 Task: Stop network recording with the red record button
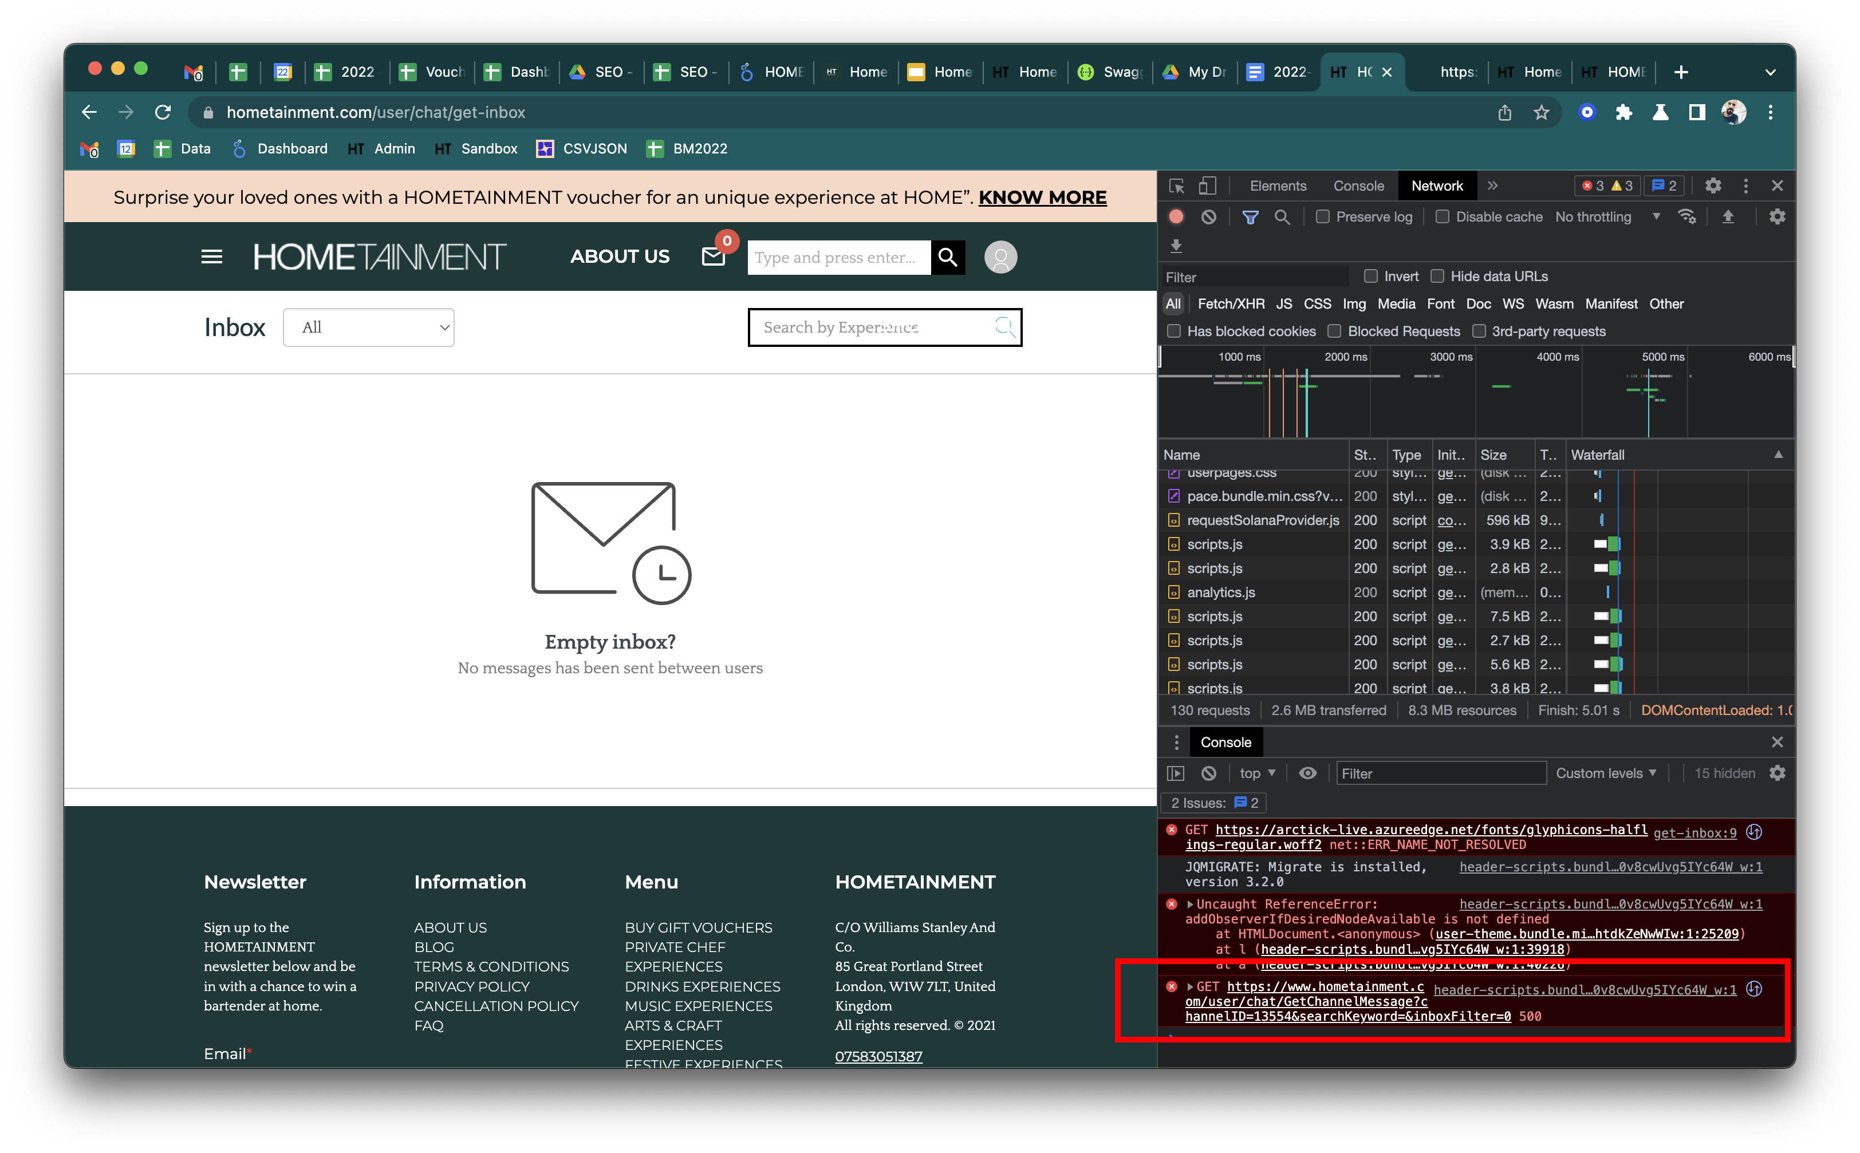point(1177,218)
